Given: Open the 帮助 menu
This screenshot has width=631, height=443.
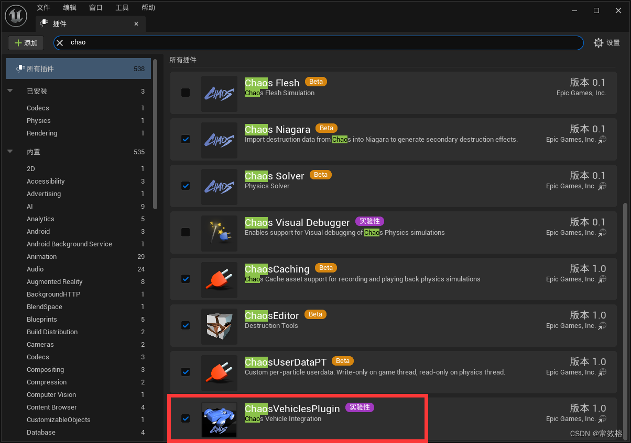Looking at the screenshot, I should (x=148, y=8).
